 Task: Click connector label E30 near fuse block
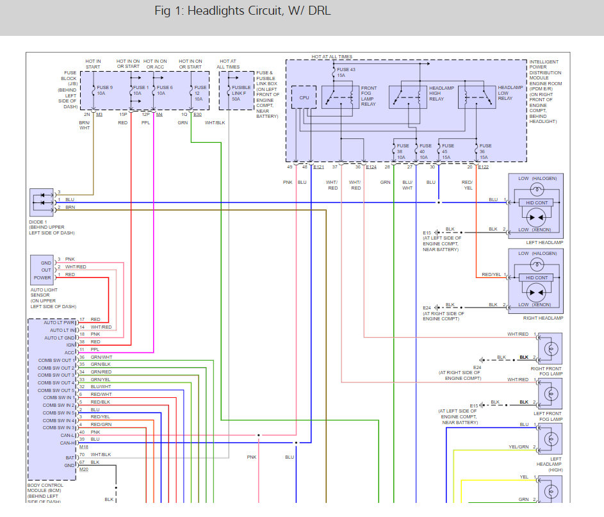point(197,115)
